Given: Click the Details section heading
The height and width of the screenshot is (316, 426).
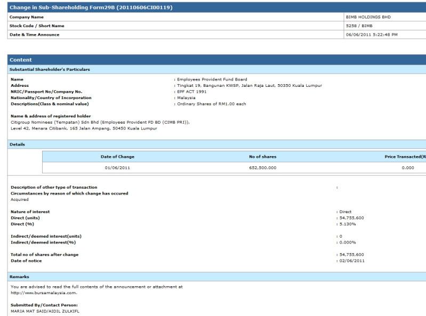Looking at the screenshot, I should point(17,144).
